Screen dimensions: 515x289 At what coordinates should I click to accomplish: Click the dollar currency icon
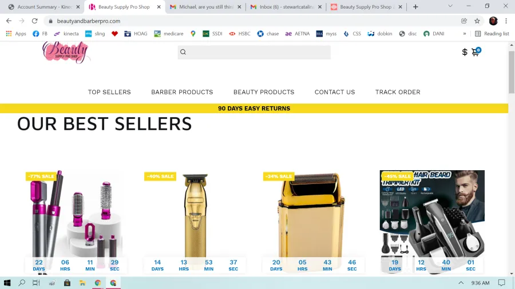click(x=465, y=52)
